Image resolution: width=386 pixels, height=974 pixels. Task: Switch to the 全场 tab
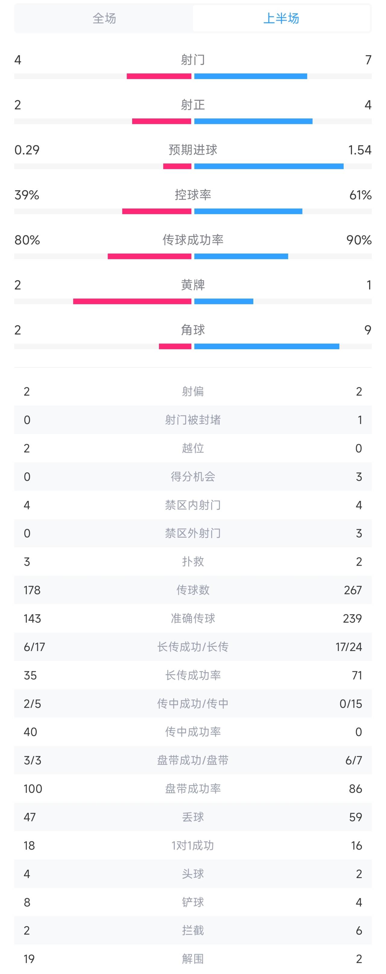[x=104, y=18]
